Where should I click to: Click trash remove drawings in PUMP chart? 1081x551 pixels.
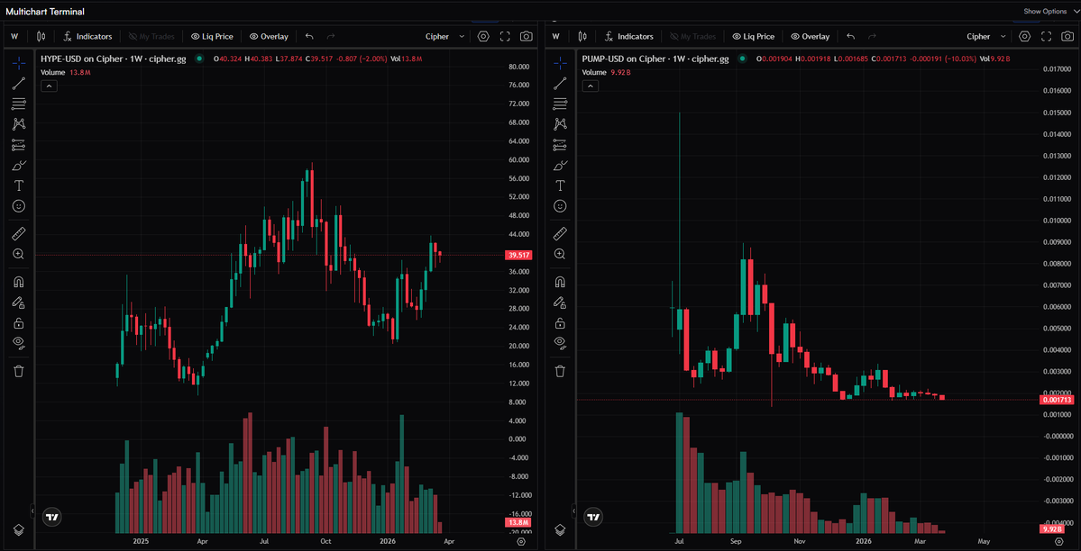coord(560,371)
